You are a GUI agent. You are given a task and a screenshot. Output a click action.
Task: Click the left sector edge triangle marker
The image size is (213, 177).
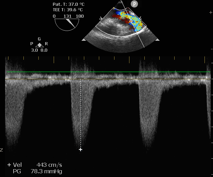[x=84, y=40]
